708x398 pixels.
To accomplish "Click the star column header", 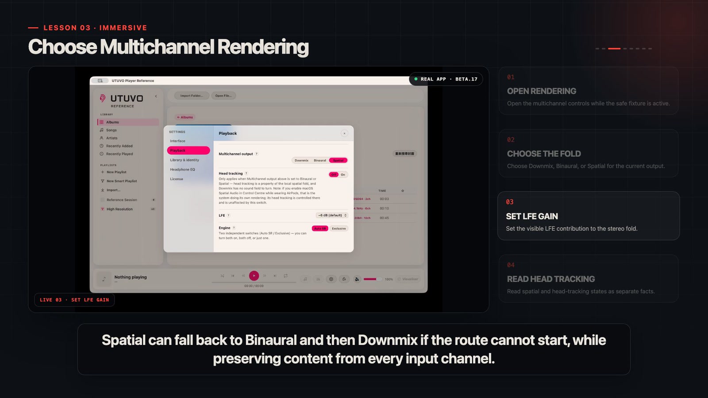I will click(x=403, y=191).
